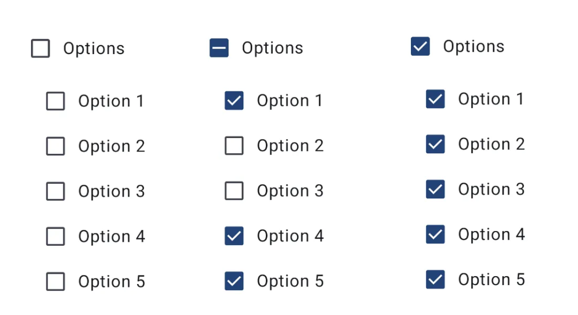Click the Options label beside the checked parent box

[x=473, y=47]
